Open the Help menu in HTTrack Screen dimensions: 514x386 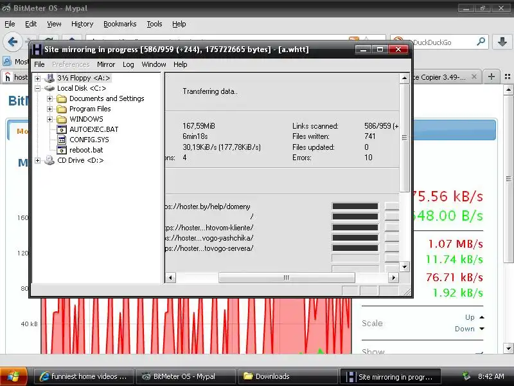point(181,64)
